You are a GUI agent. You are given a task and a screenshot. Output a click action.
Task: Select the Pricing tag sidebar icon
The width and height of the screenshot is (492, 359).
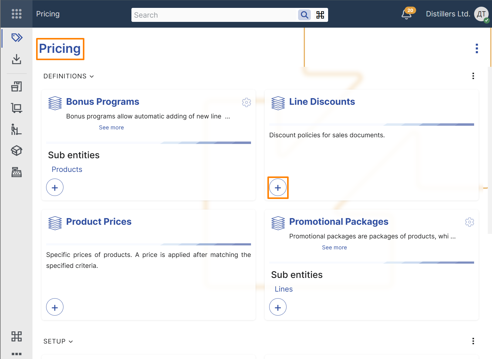pyautogui.click(x=17, y=38)
